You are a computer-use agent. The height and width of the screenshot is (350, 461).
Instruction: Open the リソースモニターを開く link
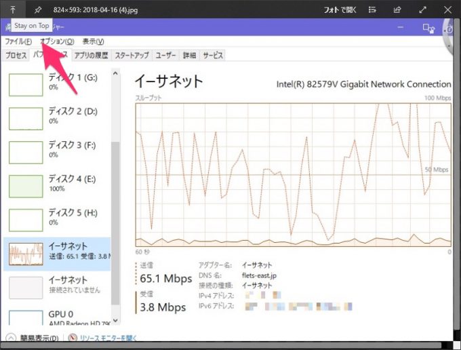(108, 338)
